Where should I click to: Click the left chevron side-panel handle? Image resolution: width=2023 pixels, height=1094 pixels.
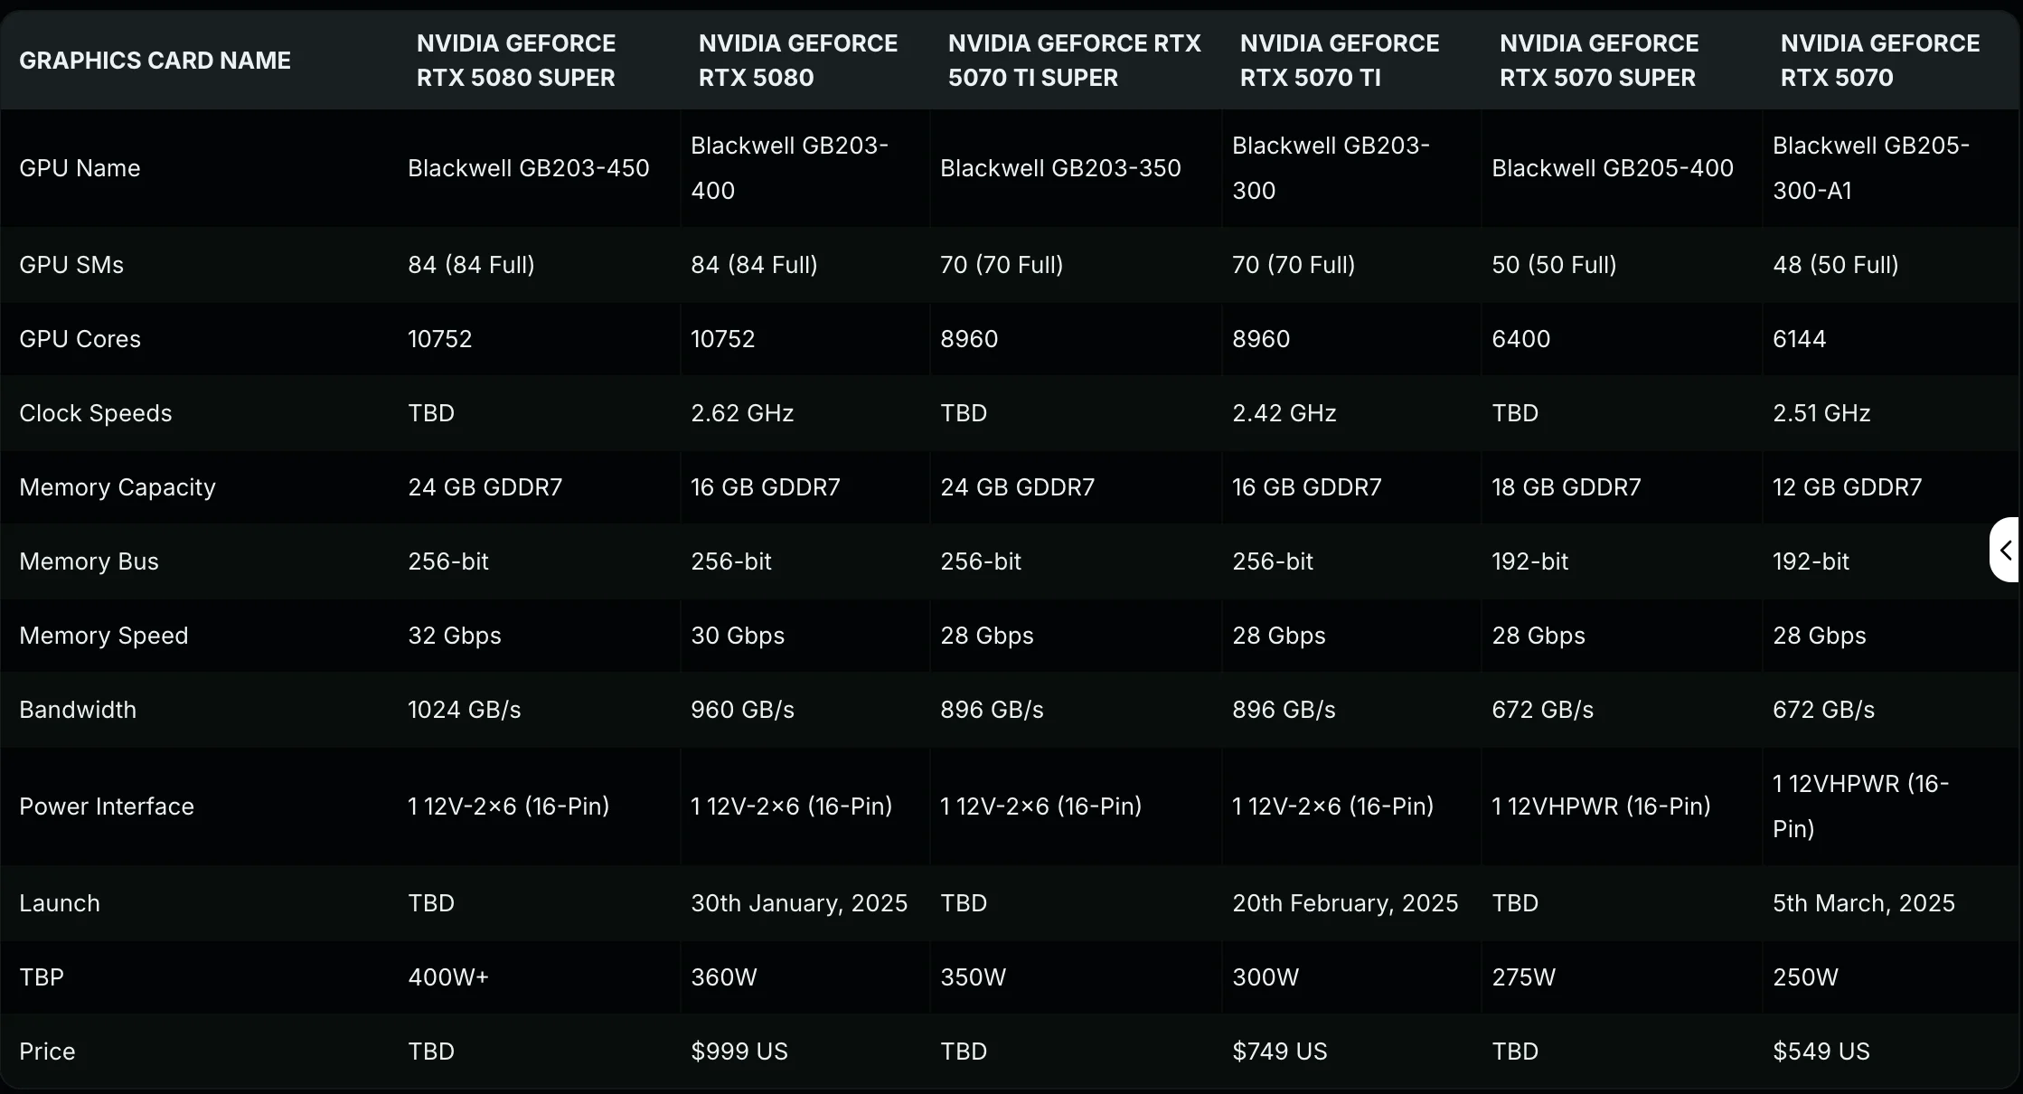tap(2006, 550)
